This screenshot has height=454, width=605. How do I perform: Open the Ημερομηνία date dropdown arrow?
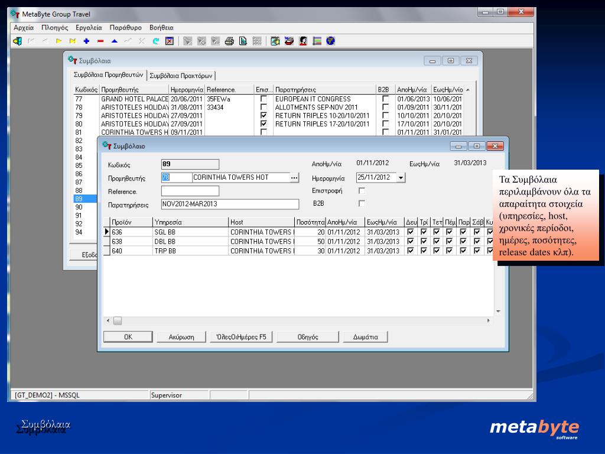tap(401, 177)
